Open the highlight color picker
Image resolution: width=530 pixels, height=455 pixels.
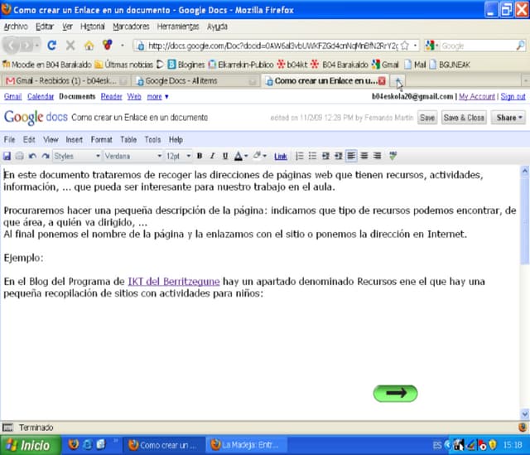click(x=260, y=156)
